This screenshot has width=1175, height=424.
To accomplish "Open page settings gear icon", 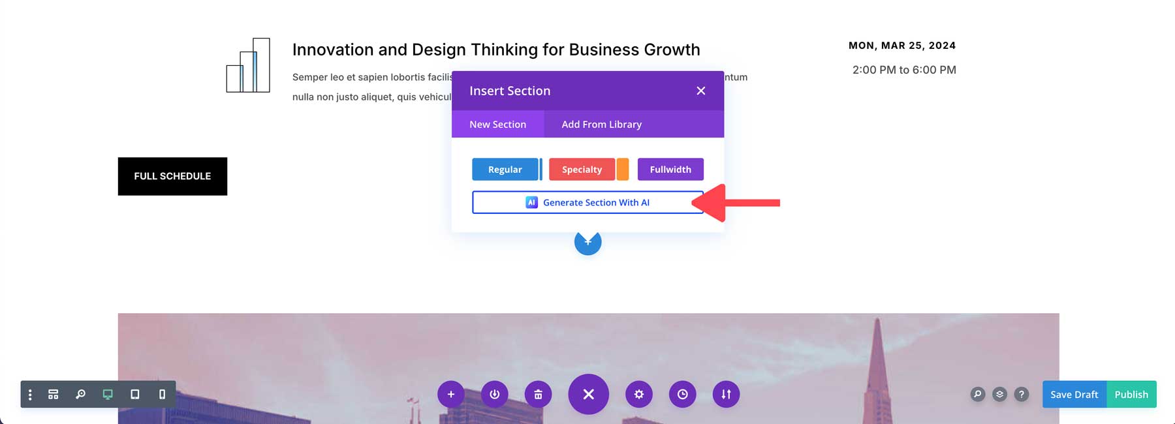I will pos(638,394).
